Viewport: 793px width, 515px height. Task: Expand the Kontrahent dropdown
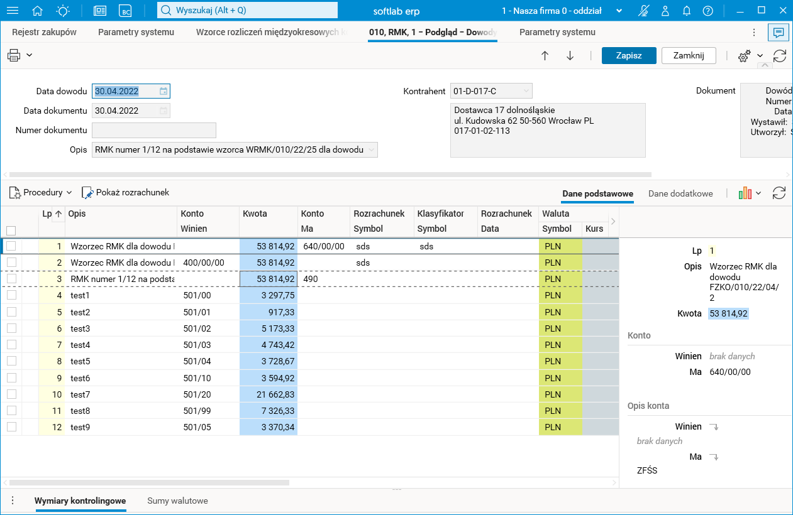point(526,92)
